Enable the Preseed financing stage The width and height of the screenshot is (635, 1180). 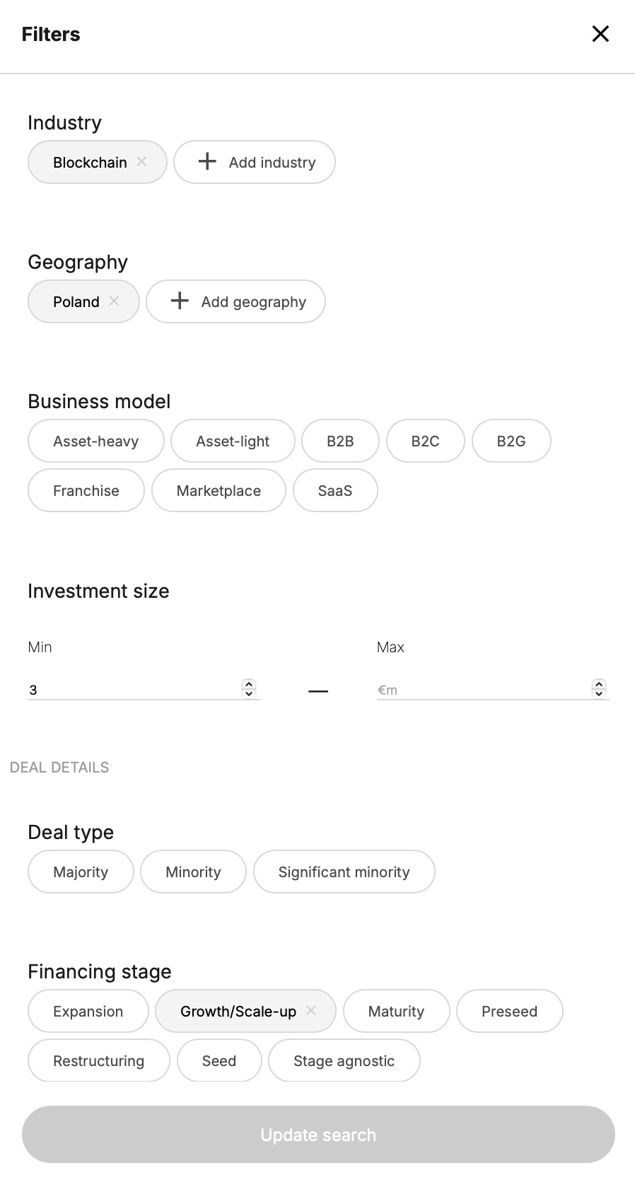click(509, 1011)
